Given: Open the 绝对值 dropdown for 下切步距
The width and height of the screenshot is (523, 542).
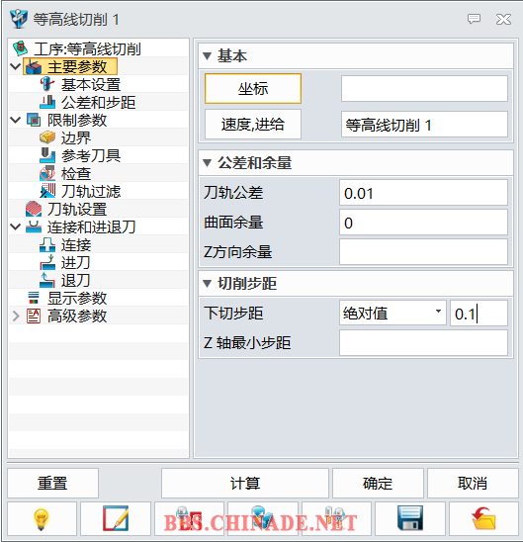Looking at the screenshot, I should 392,314.
